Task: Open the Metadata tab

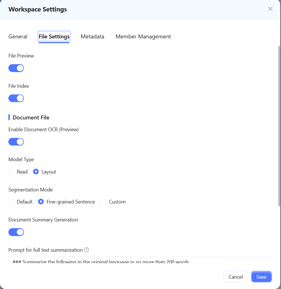Action: (92, 36)
